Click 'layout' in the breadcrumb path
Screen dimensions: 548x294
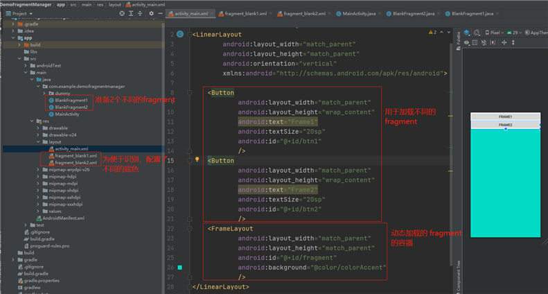[x=114, y=5]
